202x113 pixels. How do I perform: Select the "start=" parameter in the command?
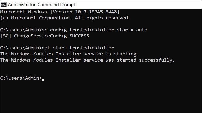coord(125,30)
